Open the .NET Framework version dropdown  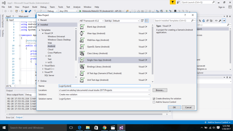click(91, 21)
